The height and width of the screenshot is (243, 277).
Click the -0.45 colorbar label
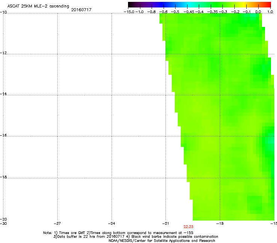[189, 12]
